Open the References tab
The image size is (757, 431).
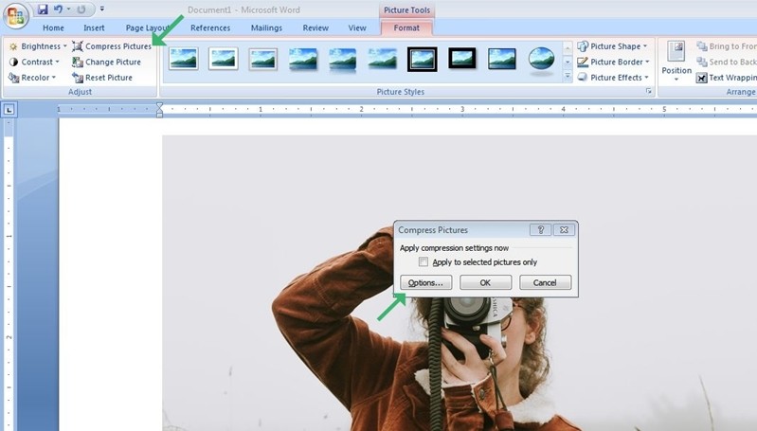[210, 28]
